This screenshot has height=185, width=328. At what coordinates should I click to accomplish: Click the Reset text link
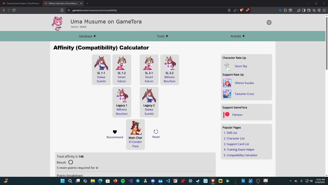(x=156, y=137)
